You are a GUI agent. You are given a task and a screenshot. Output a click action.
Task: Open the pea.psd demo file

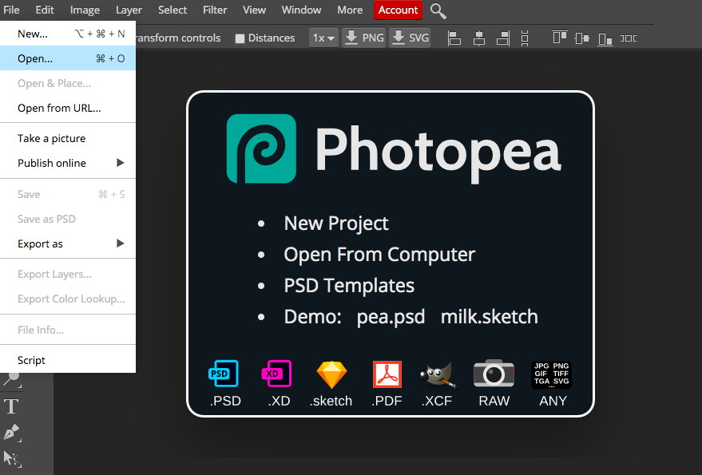(391, 317)
